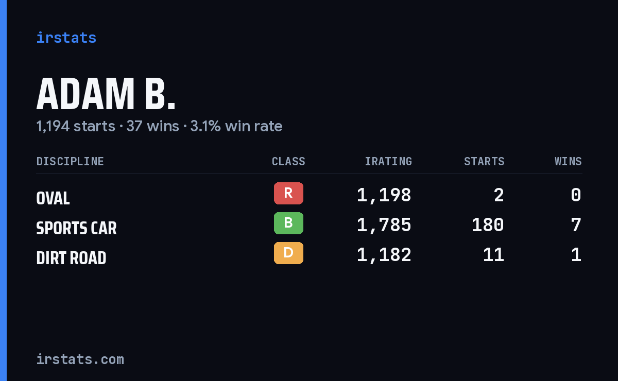Click the blue accent bar

coord(3,190)
